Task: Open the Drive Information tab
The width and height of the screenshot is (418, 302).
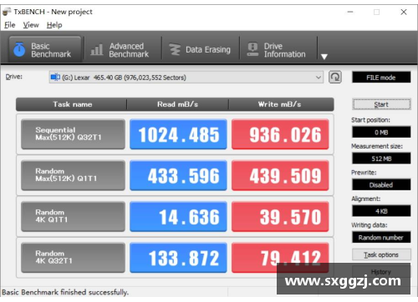Action: pyautogui.click(x=278, y=49)
